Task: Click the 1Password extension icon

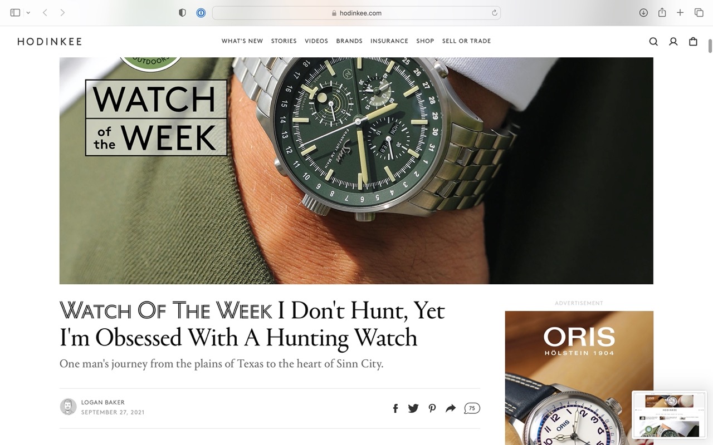Action: [x=201, y=13]
